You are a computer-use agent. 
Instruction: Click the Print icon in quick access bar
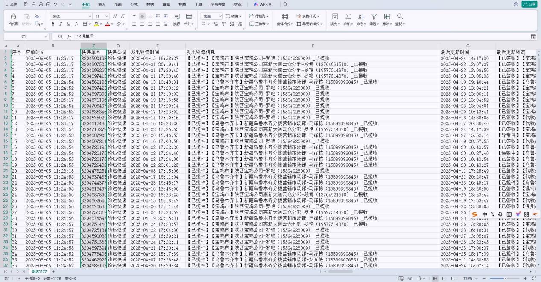click(x=41, y=4)
